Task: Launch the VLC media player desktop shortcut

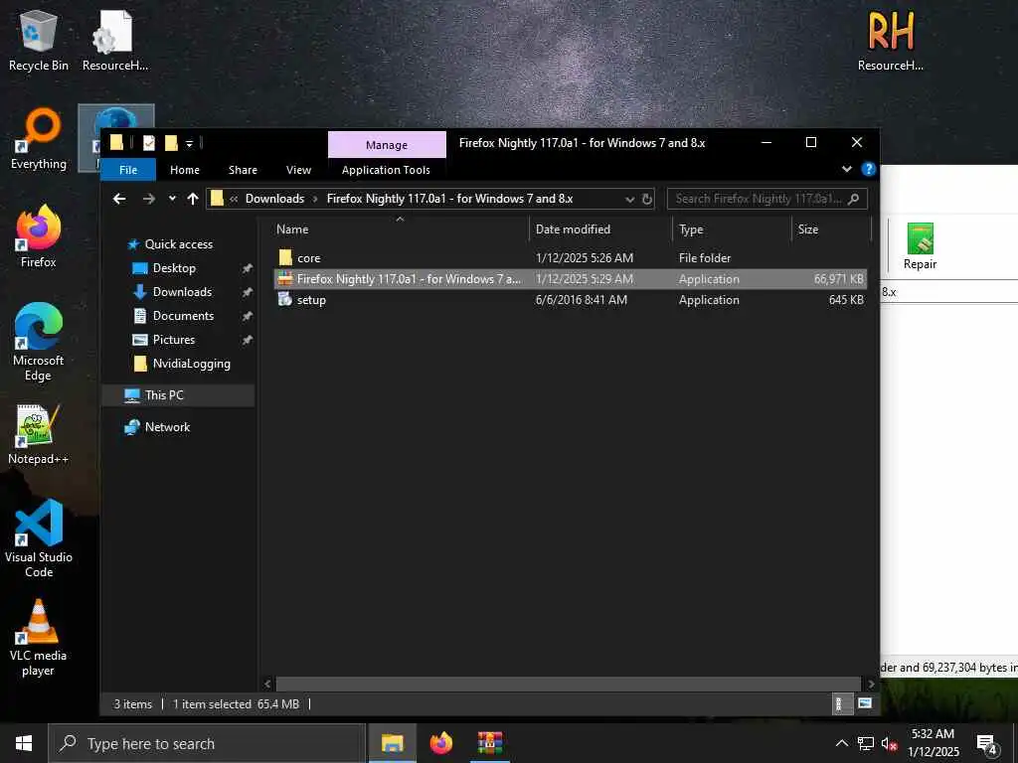Action: coord(39,637)
